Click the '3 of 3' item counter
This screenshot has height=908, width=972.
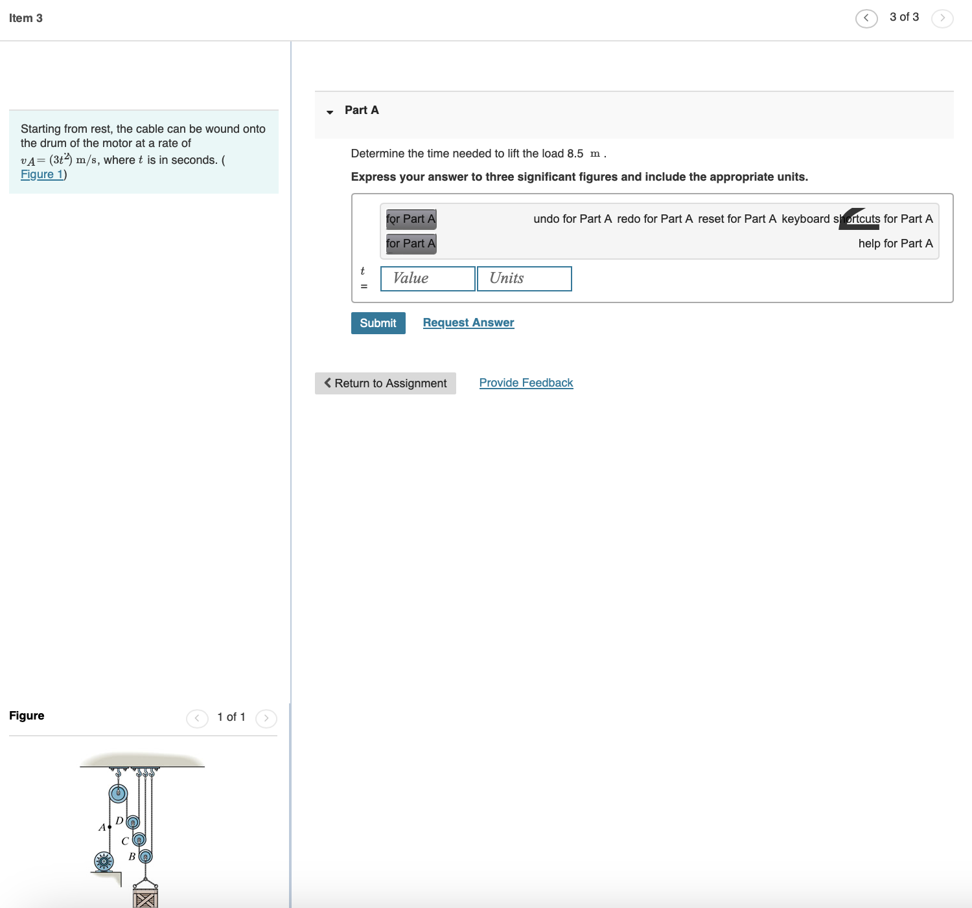(904, 17)
